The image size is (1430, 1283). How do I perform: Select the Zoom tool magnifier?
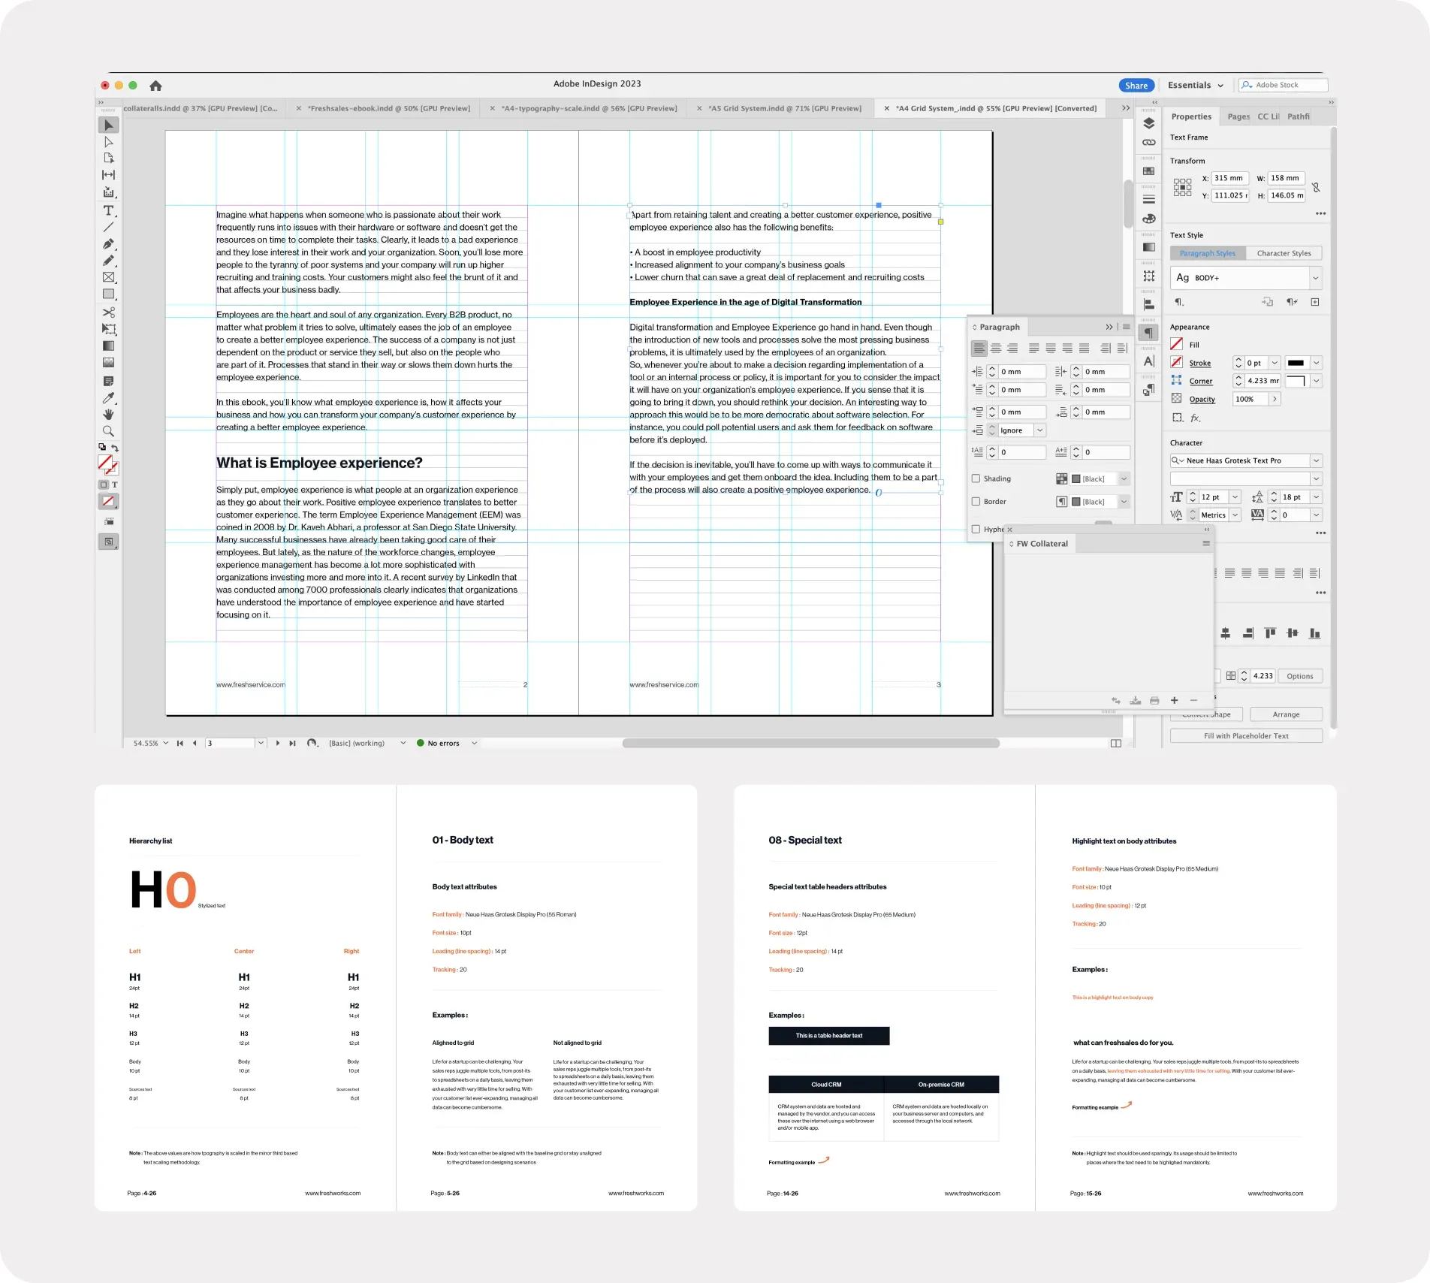(x=108, y=431)
